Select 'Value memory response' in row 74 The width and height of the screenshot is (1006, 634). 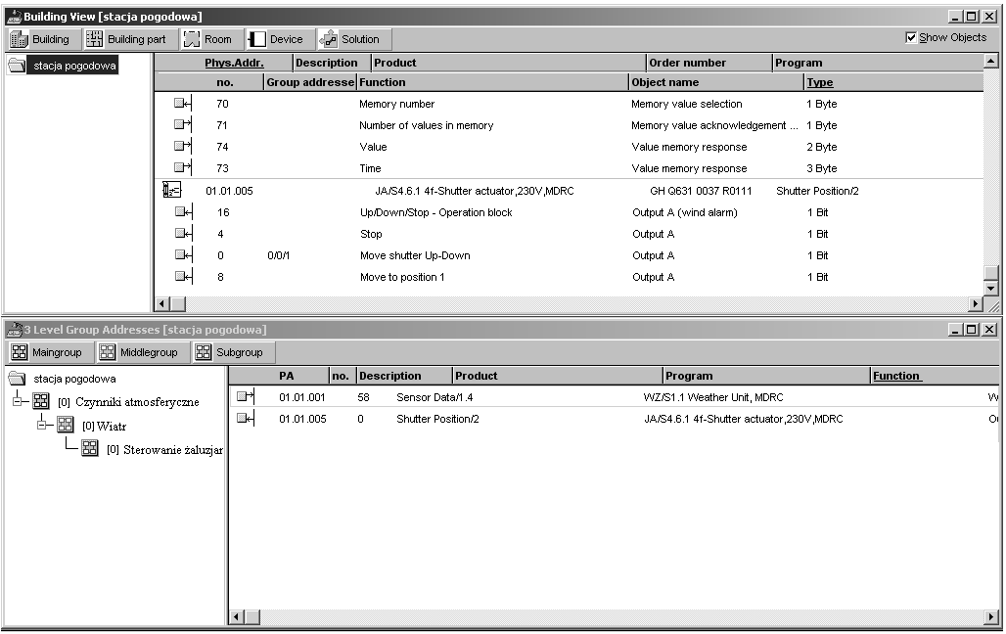tap(689, 147)
